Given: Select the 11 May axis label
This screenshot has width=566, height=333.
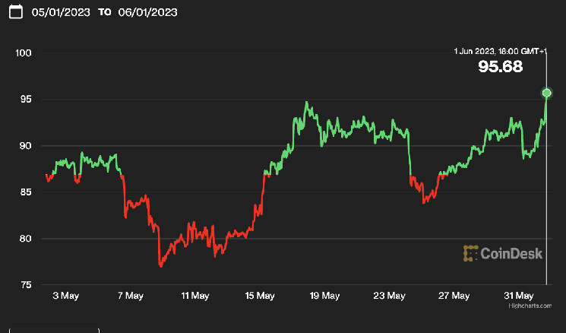Looking at the screenshot, I should click(195, 295).
